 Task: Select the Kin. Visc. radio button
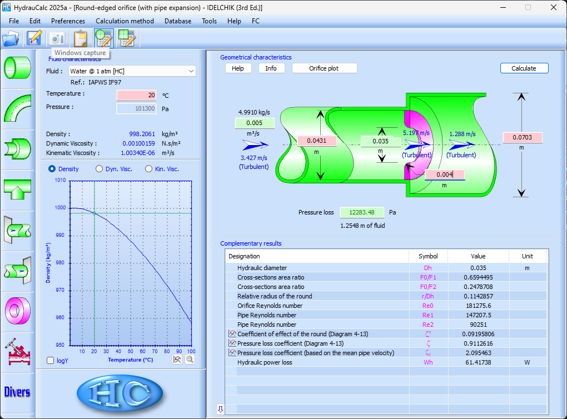148,169
